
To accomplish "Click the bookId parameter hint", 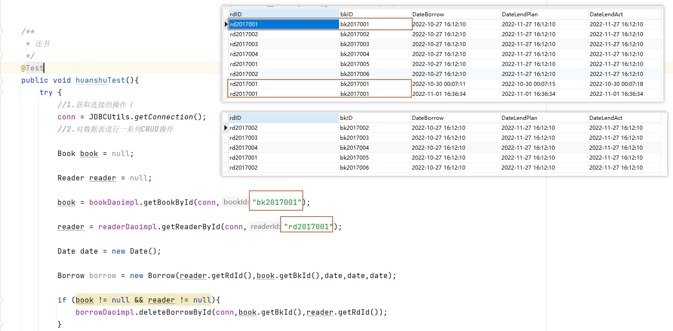I will pyautogui.click(x=236, y=202).
